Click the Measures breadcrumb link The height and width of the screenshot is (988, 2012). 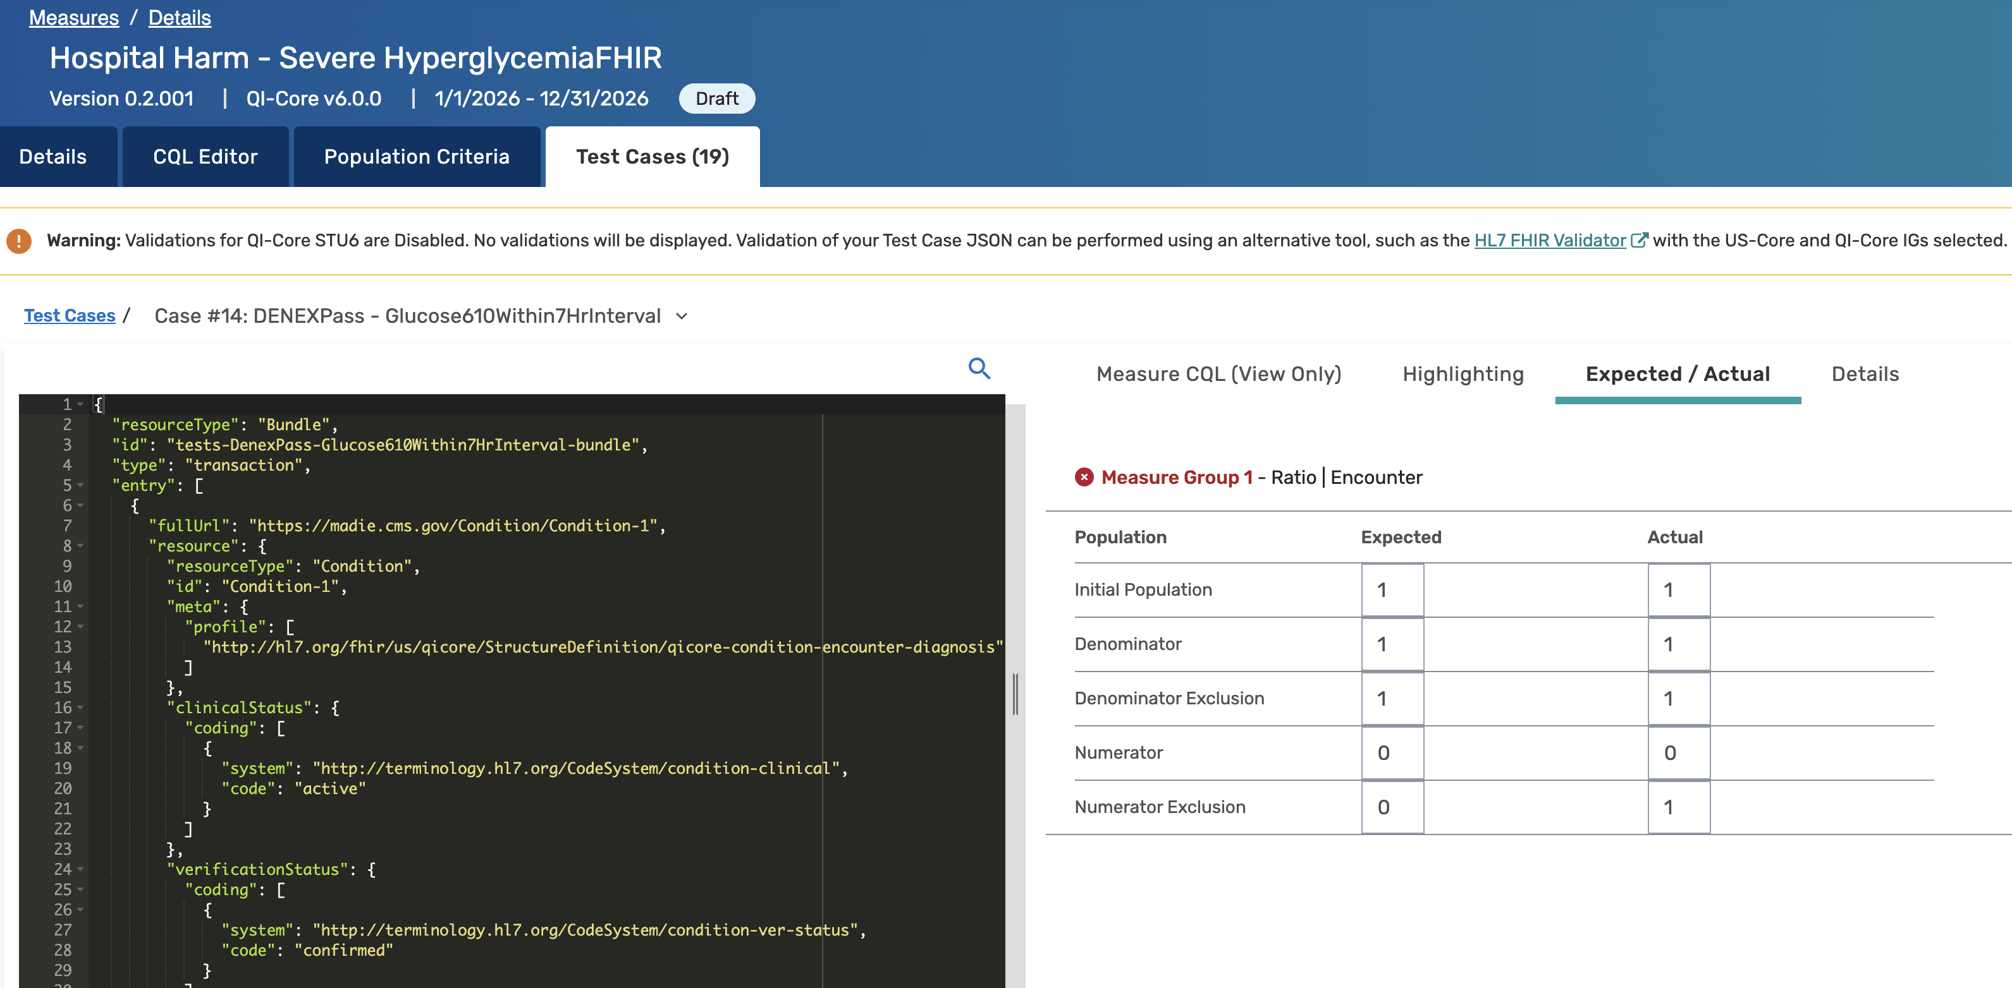(x=73, y=17)
